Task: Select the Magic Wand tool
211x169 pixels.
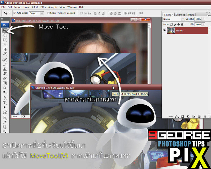Action: point(5,44)
